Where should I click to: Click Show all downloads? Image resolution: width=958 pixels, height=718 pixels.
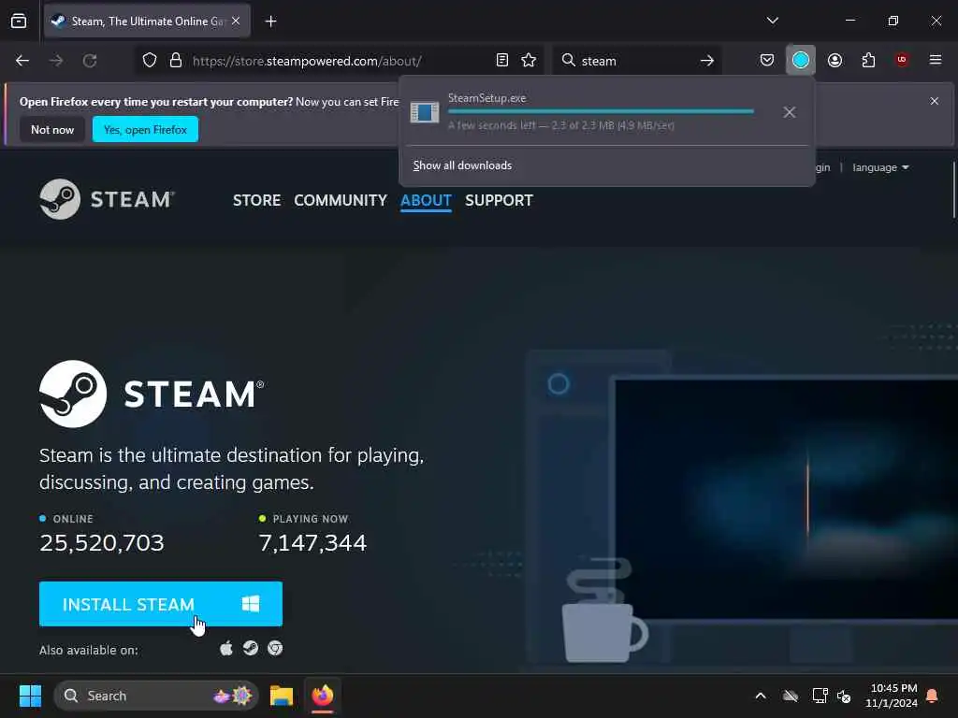pyautogui.click(x=462, y=165)
